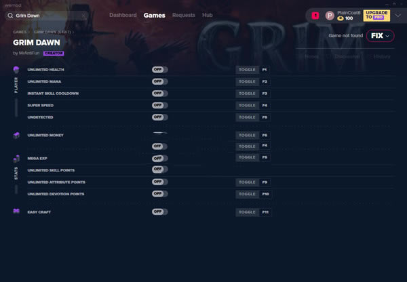
Task: Open the Requests tab
Action: 183,15
